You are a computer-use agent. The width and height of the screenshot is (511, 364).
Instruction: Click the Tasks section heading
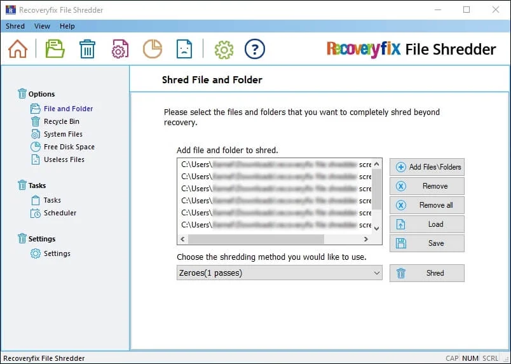coord(37,185)
